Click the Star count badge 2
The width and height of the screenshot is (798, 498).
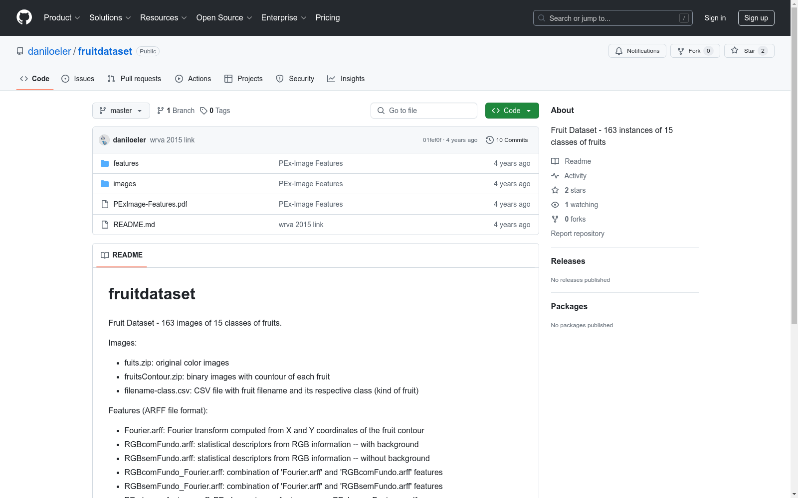(x=763, y=51)
